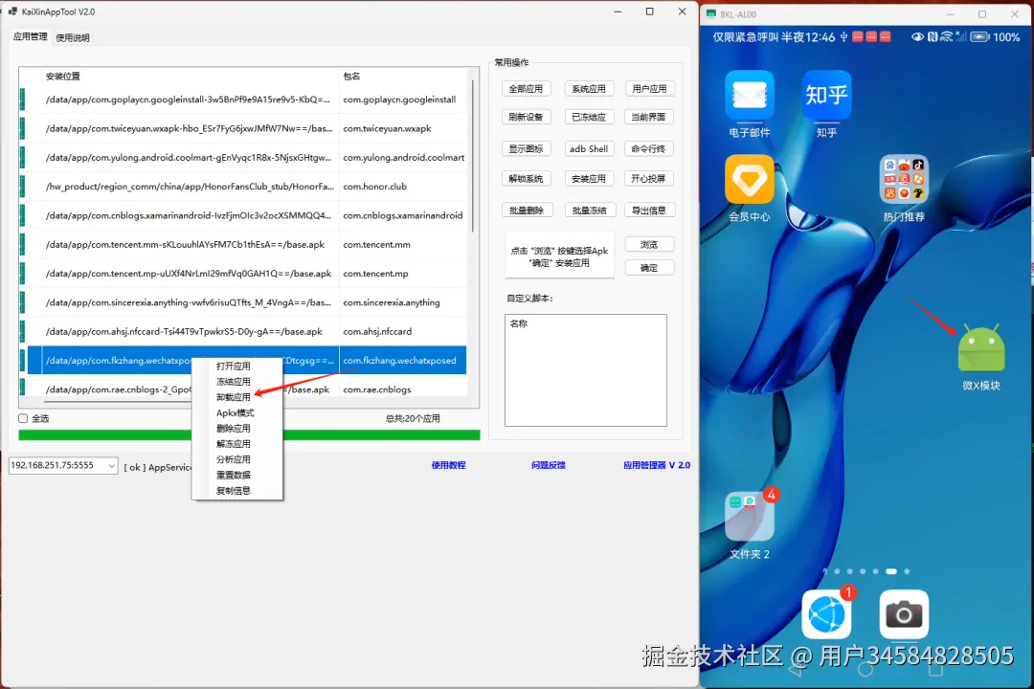This screenshot has height=689, width=1034.
Task: Click the 解锁系统 button
Action: [x=526, y=178]
